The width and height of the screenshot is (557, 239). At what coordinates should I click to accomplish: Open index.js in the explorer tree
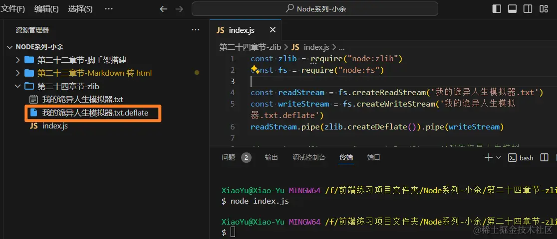pyautogui.click(x=55, y=126)
